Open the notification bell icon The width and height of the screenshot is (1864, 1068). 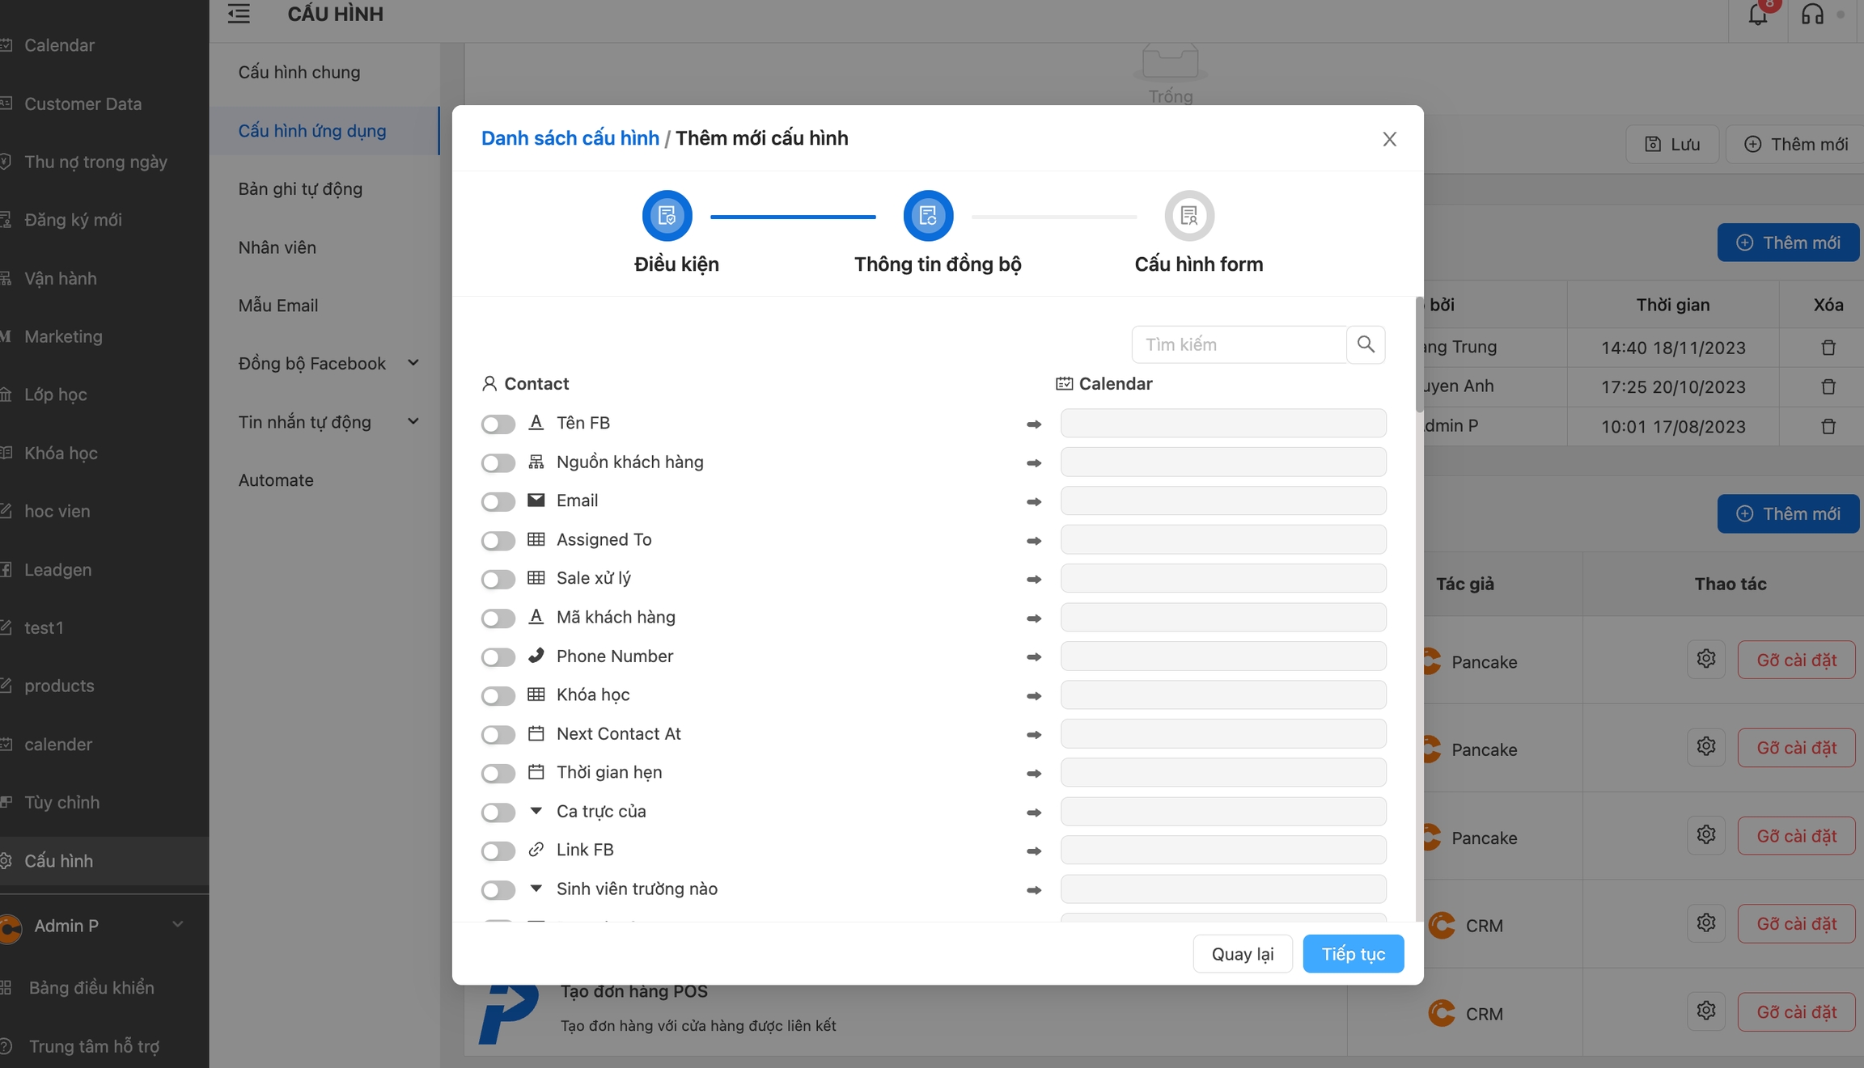[1757, 15]
